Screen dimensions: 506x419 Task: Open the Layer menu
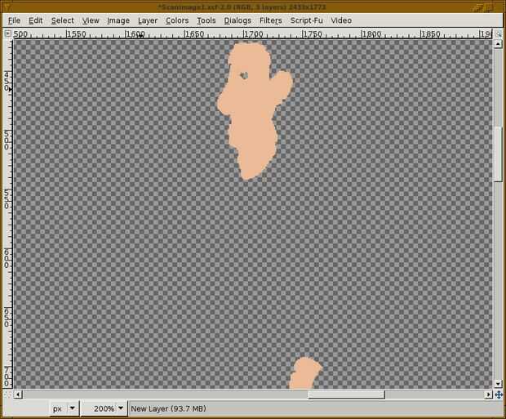pos(148,20)
